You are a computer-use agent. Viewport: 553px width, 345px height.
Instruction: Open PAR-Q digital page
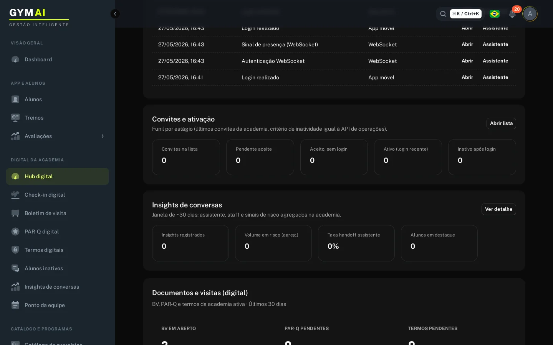tap(58, 232)
